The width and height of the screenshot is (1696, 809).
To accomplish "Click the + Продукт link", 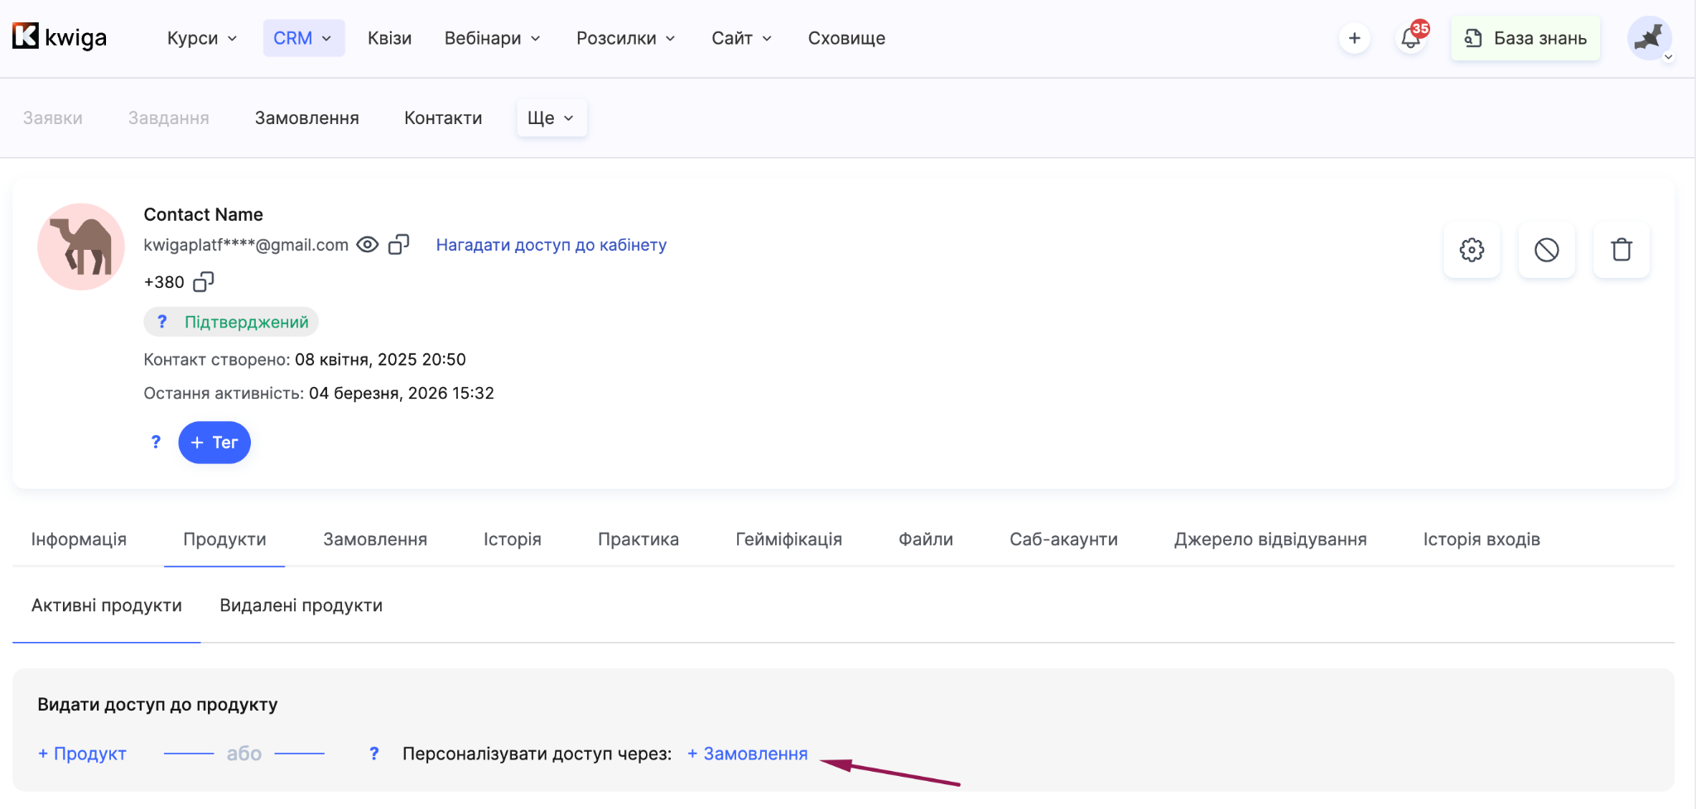I will (82, 754).
